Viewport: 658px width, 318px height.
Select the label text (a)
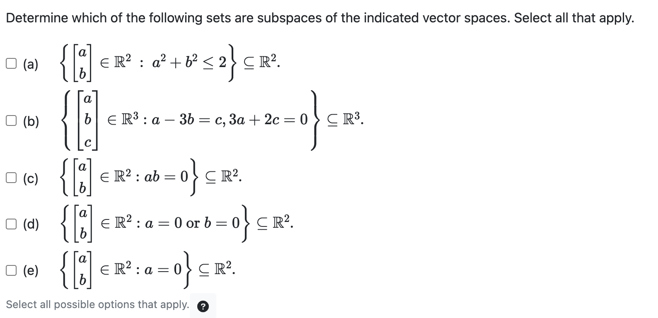(x=30, y=64)
